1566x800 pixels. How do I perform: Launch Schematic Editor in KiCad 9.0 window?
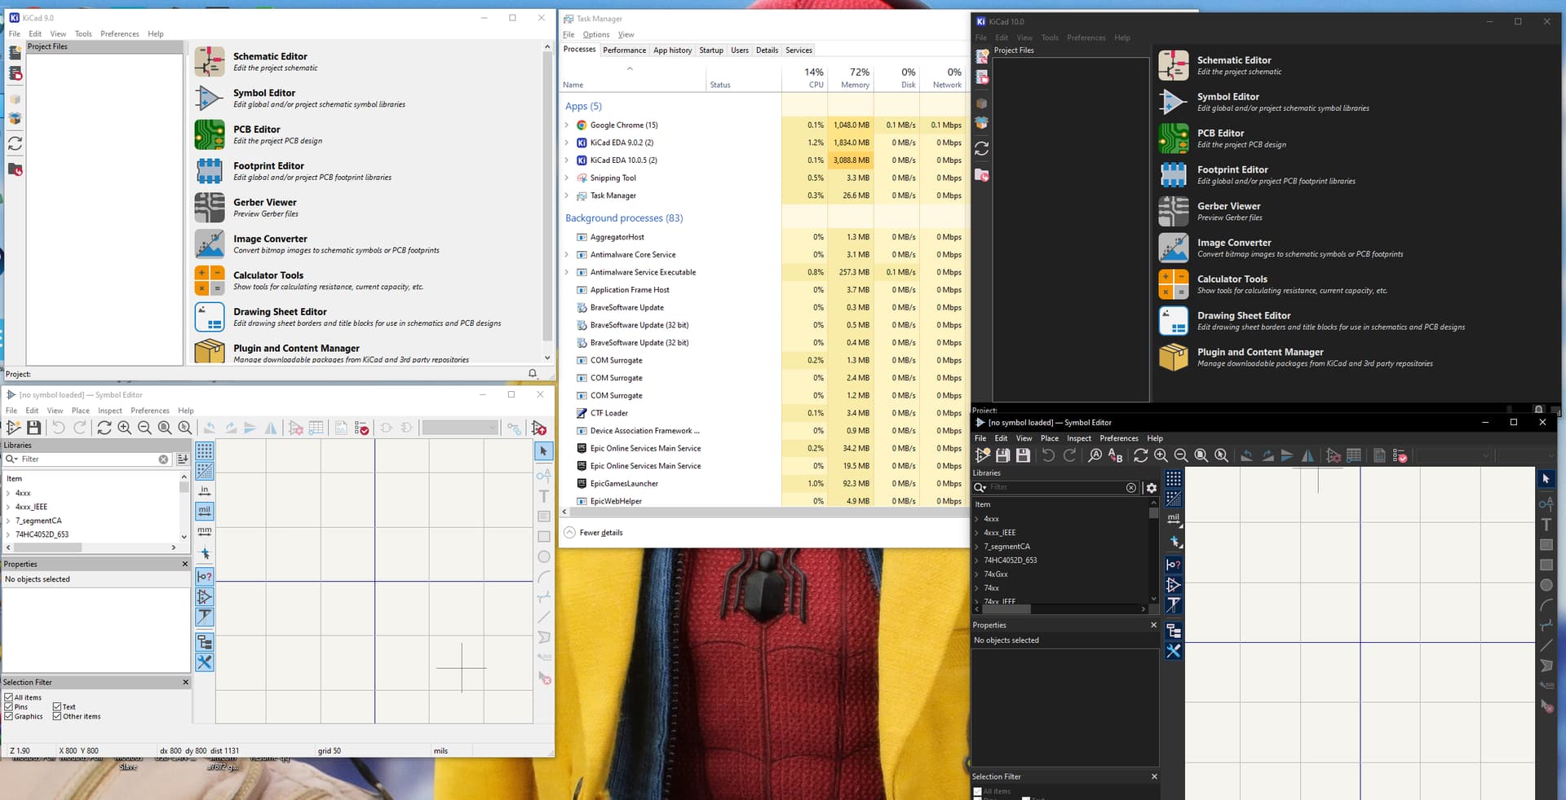210,62
